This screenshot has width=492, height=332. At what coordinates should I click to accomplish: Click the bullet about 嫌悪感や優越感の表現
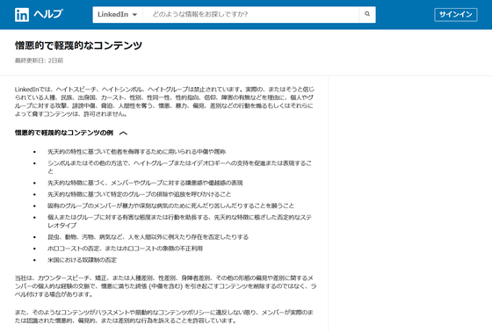click(x=145, y=183)
